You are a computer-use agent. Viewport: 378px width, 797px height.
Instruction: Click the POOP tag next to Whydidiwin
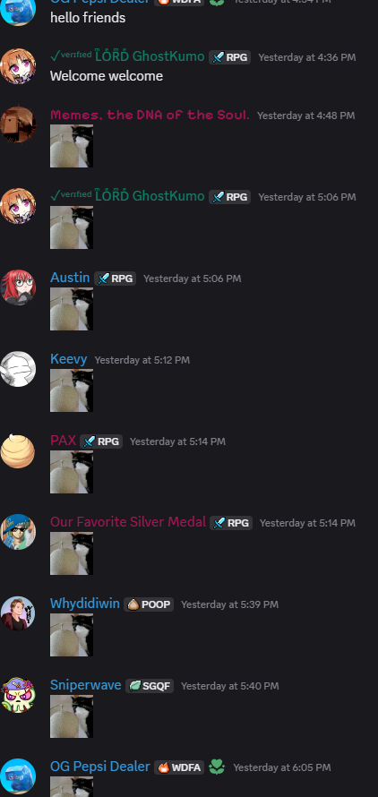click(x=149, y=604)
